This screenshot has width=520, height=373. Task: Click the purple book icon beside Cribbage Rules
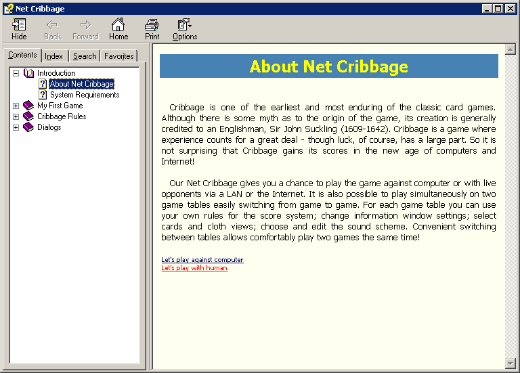pyautogui.click(x=28, y=116)
